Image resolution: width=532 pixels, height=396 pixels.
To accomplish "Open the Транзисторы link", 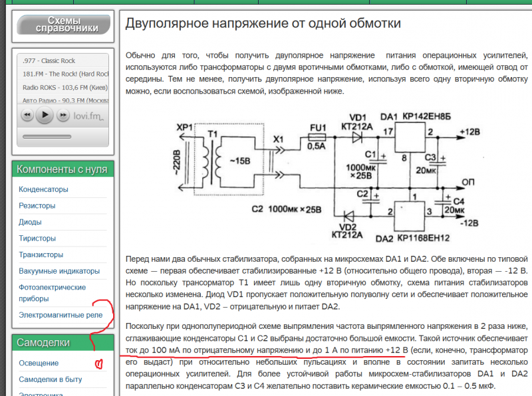I will coord(41,254).
